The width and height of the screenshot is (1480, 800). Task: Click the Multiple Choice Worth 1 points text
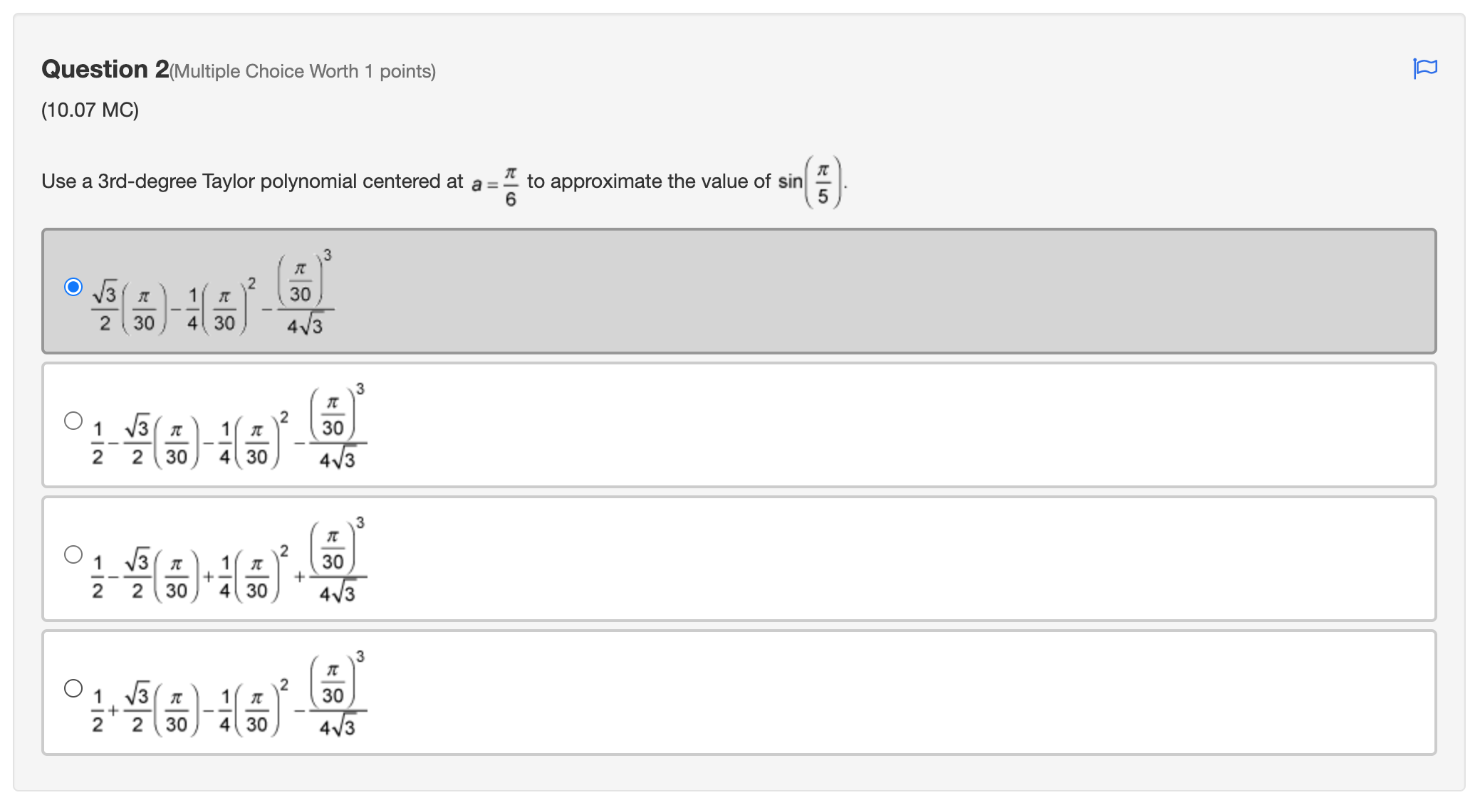pyautogui.click(x=302, y=71)
